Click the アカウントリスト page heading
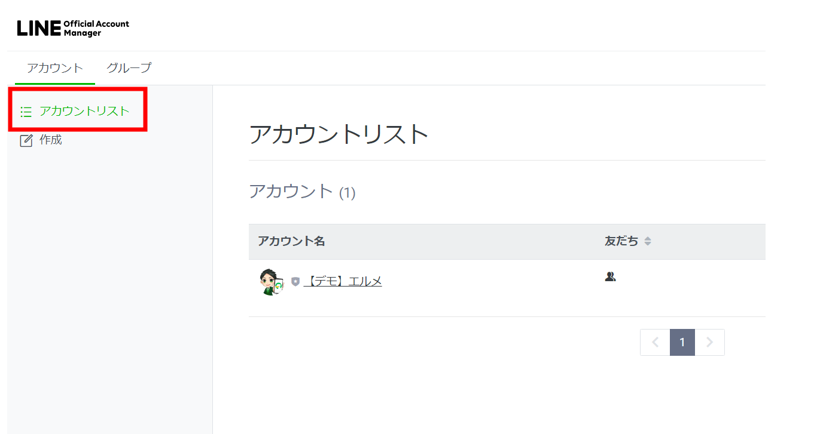The height and width of the screenshot is (434, 820). pyautogui.click(x=339, y=134)
